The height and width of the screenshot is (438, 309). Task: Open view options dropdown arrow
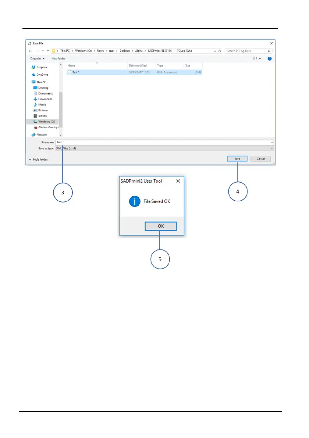pyautogui.click(x=260, y=59)
